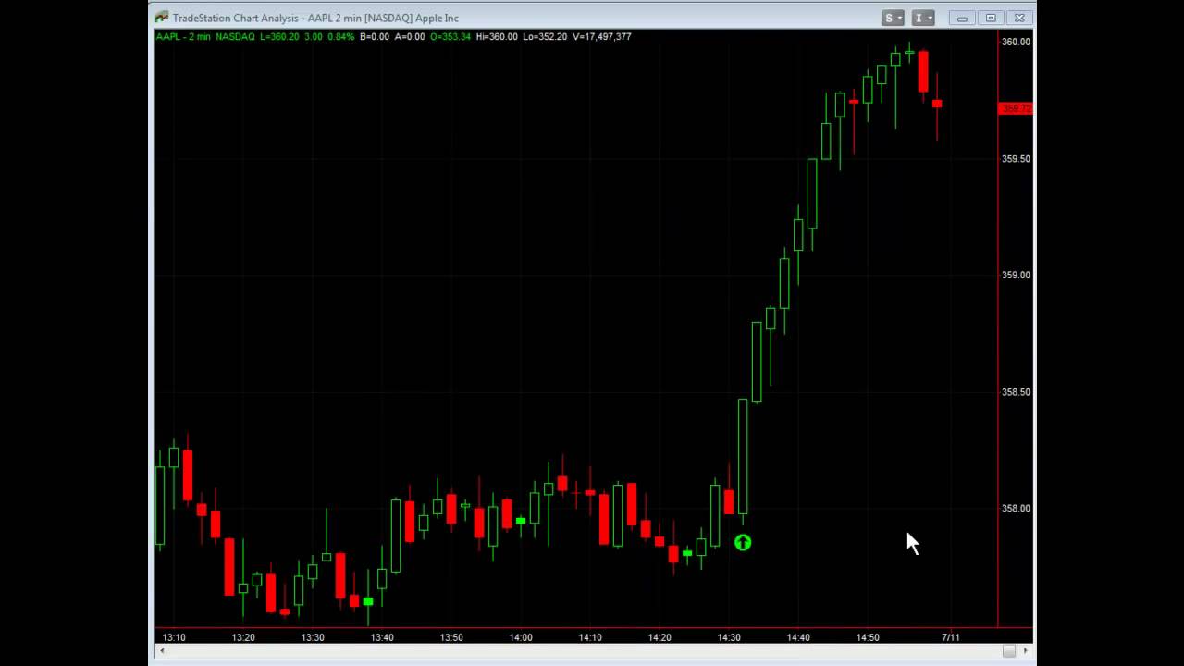Click the 13:40 time axis label

382,637
